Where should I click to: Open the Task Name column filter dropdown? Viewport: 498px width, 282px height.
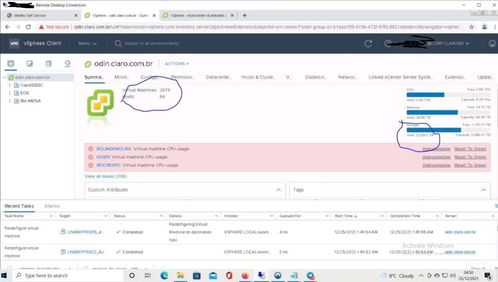point(51,216)
